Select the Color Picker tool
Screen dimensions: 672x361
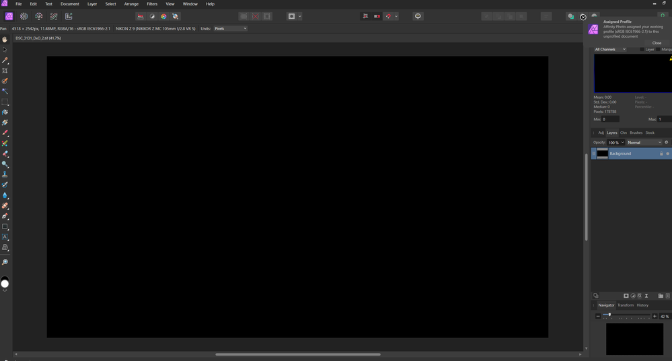[x=5, y=61]
